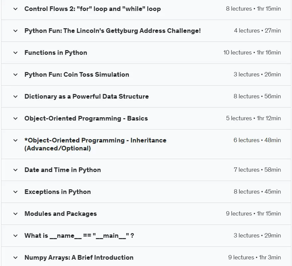Expand the Control Flows 2 section chevron
Viewport: 292px width, 266px height.
(16, 9)
